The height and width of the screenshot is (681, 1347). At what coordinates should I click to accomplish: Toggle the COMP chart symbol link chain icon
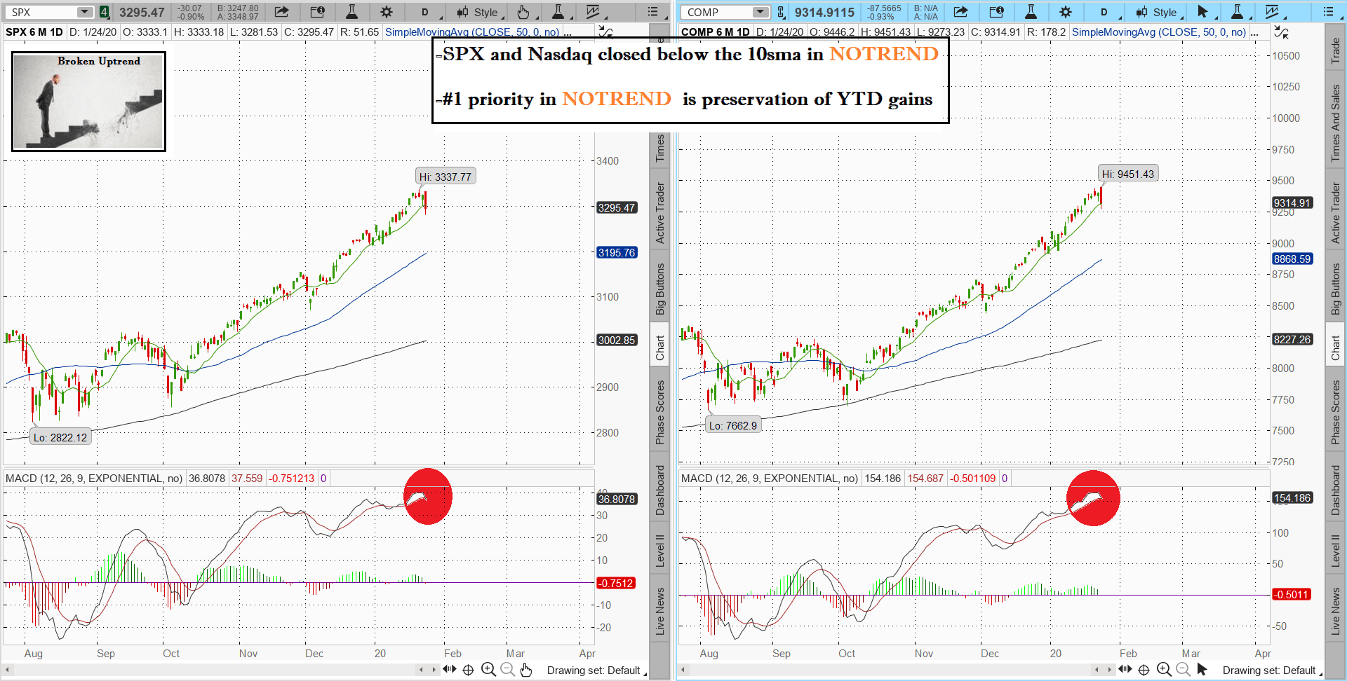781,12
